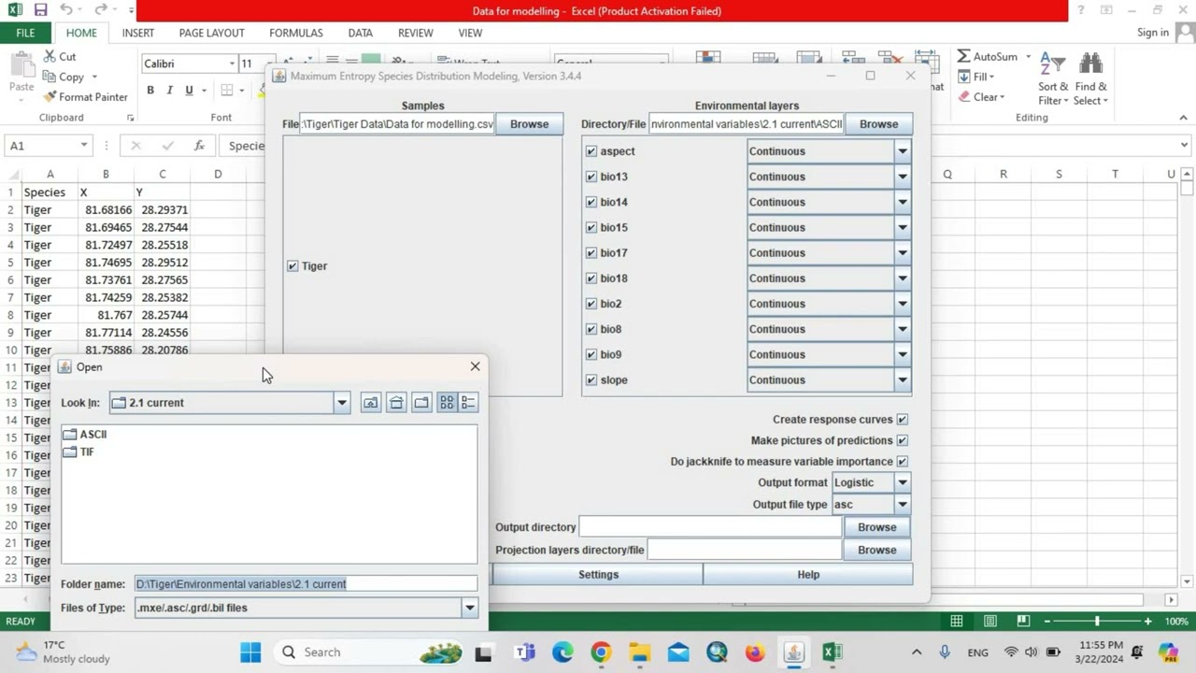Click the Output directory text field
The height and width of the screenshot is (673, 1196).
click(710, 527)
